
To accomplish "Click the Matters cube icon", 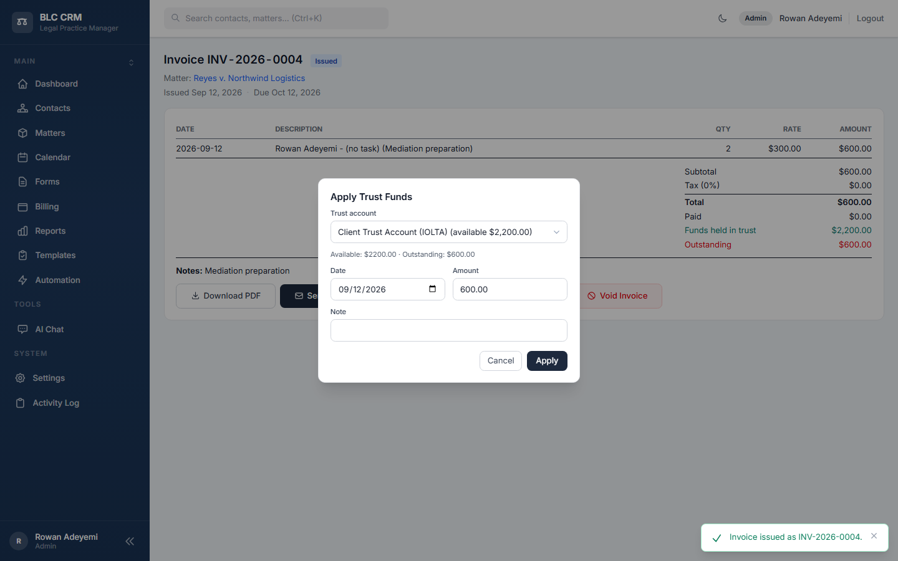I will [x=23, y=133].
